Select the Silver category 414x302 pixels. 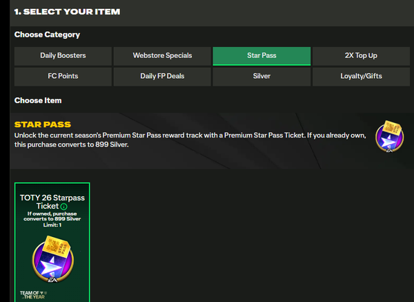click(262, 76)
